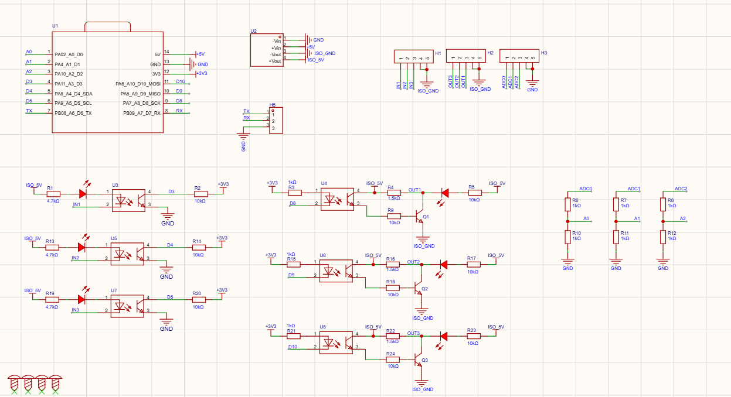Click the H2 header connector
The width and height of the screenshot is (731, 397).
[x=466, y=56]
